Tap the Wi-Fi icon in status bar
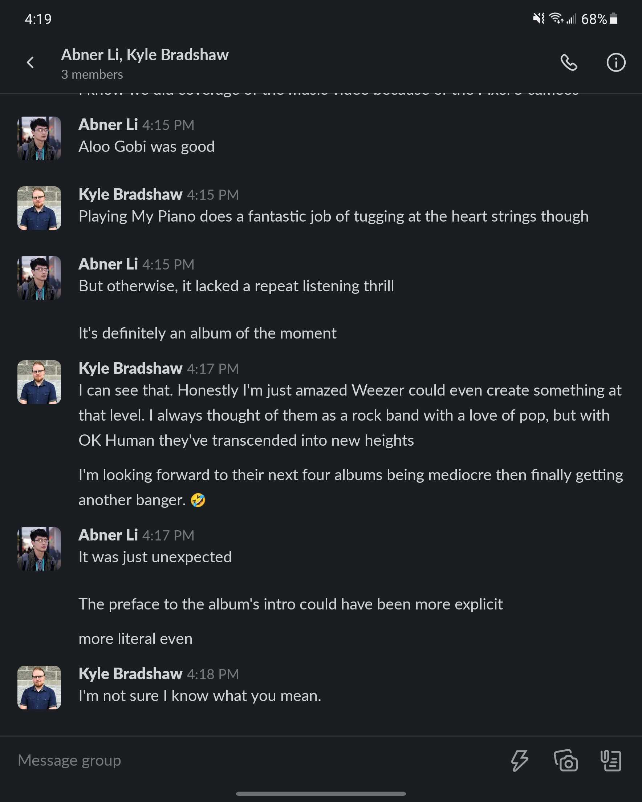Screen dimensions: 642x802 point(556,18)
